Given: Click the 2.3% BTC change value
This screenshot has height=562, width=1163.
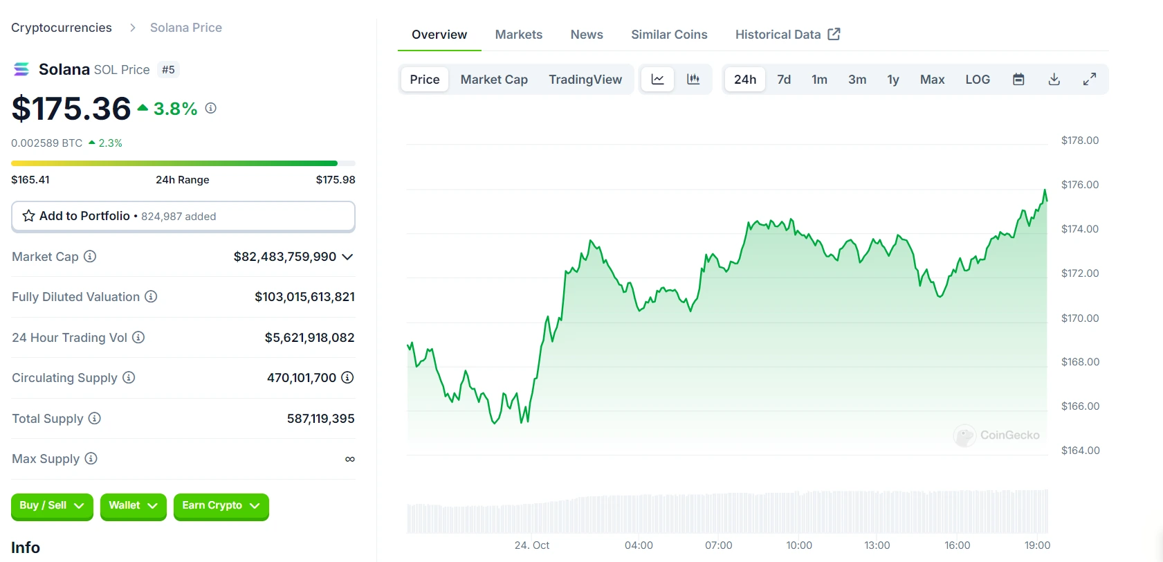Looking at the screenshot, I should click(110, 143).
